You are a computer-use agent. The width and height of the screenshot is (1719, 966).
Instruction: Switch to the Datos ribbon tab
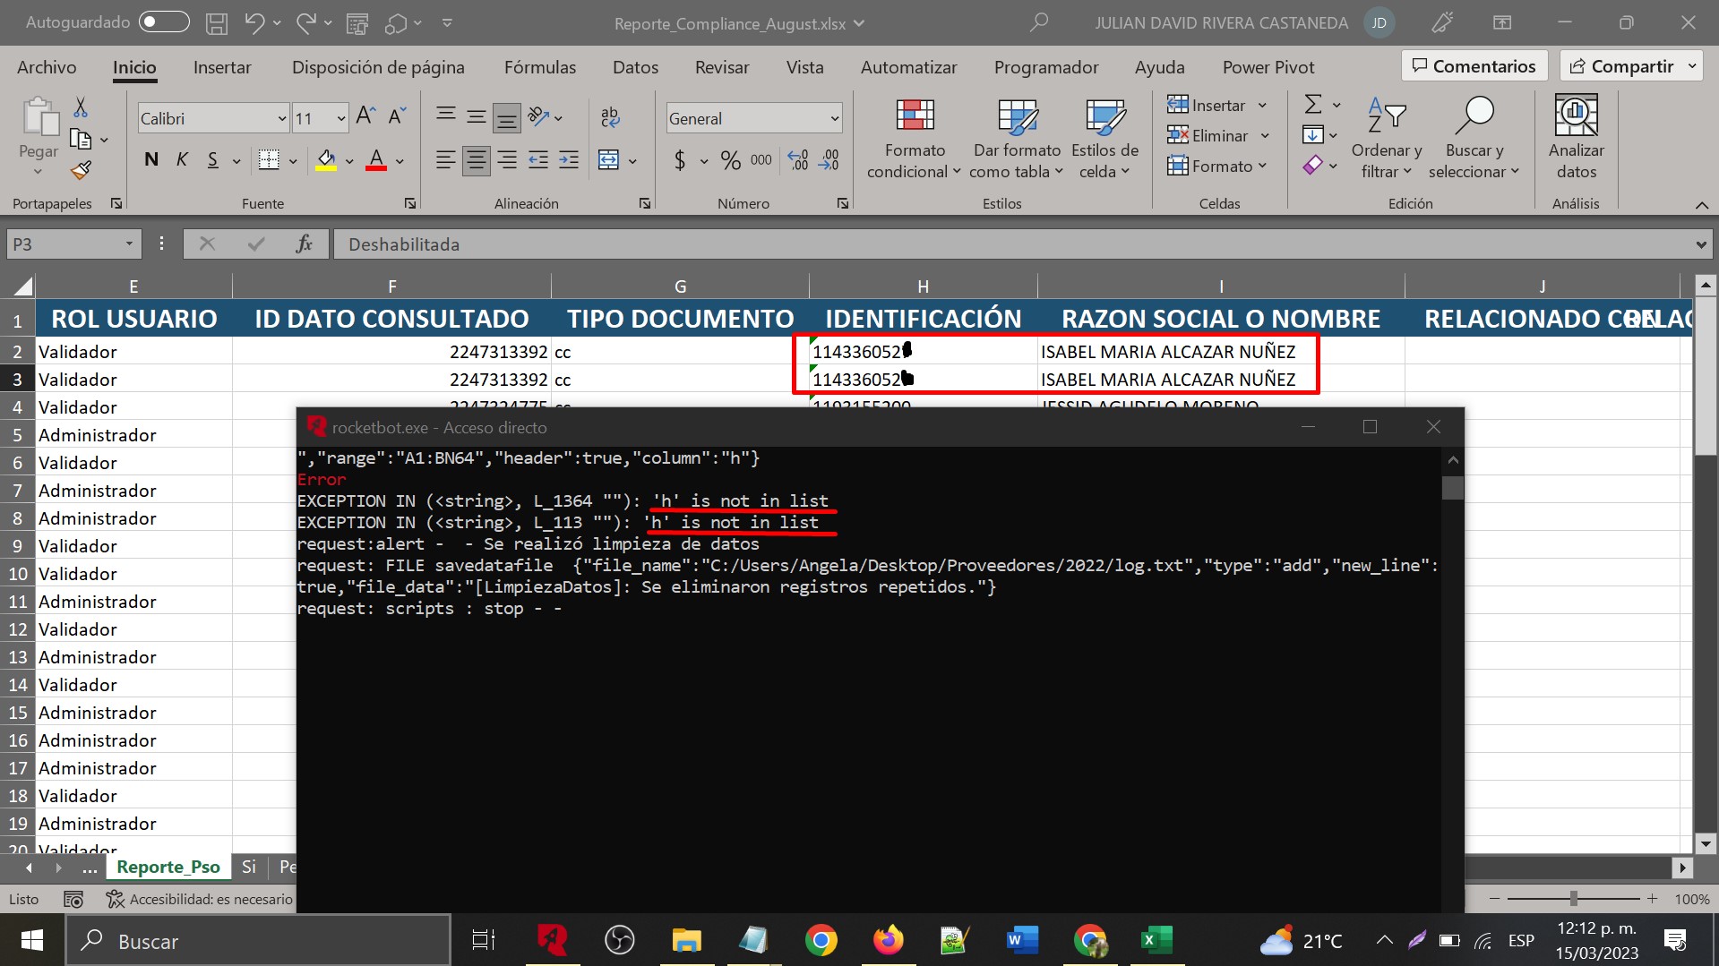point(635,67)
